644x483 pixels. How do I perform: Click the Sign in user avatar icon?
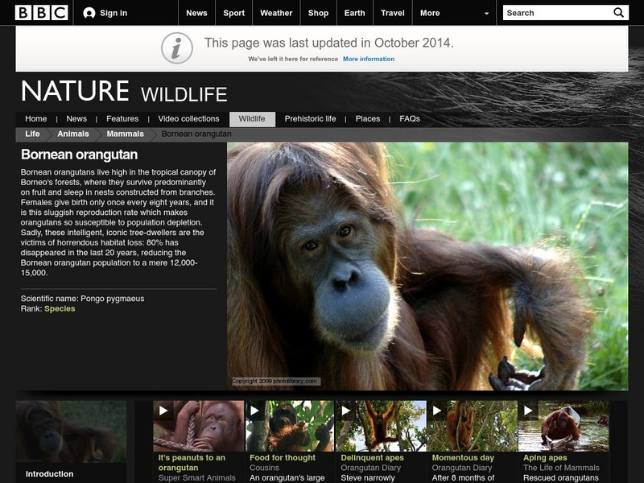point(89,13)
